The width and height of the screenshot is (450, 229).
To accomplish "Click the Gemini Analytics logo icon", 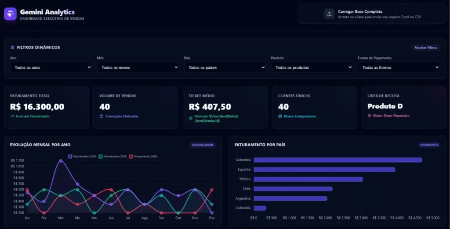I will [11, 14].
